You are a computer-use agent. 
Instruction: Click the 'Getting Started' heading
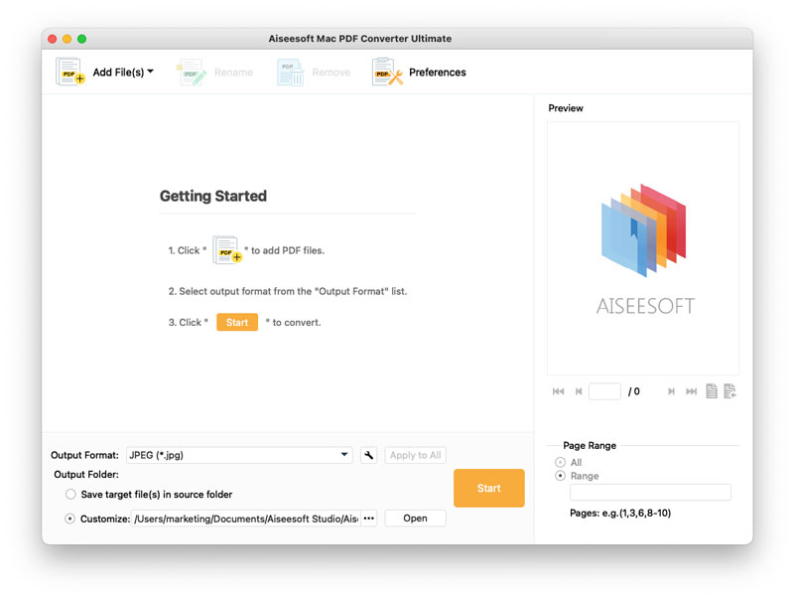coord(213,196)
